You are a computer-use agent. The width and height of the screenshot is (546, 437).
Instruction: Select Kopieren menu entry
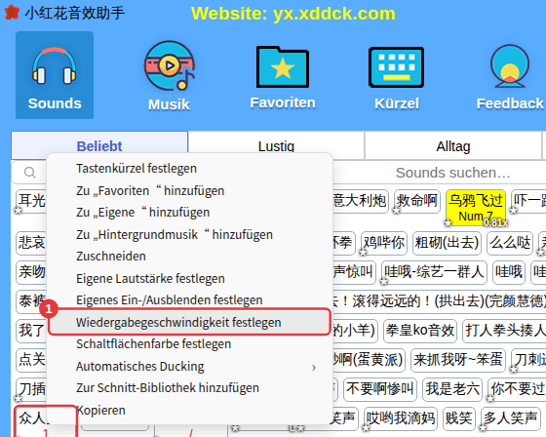click(x=189, y=410)
